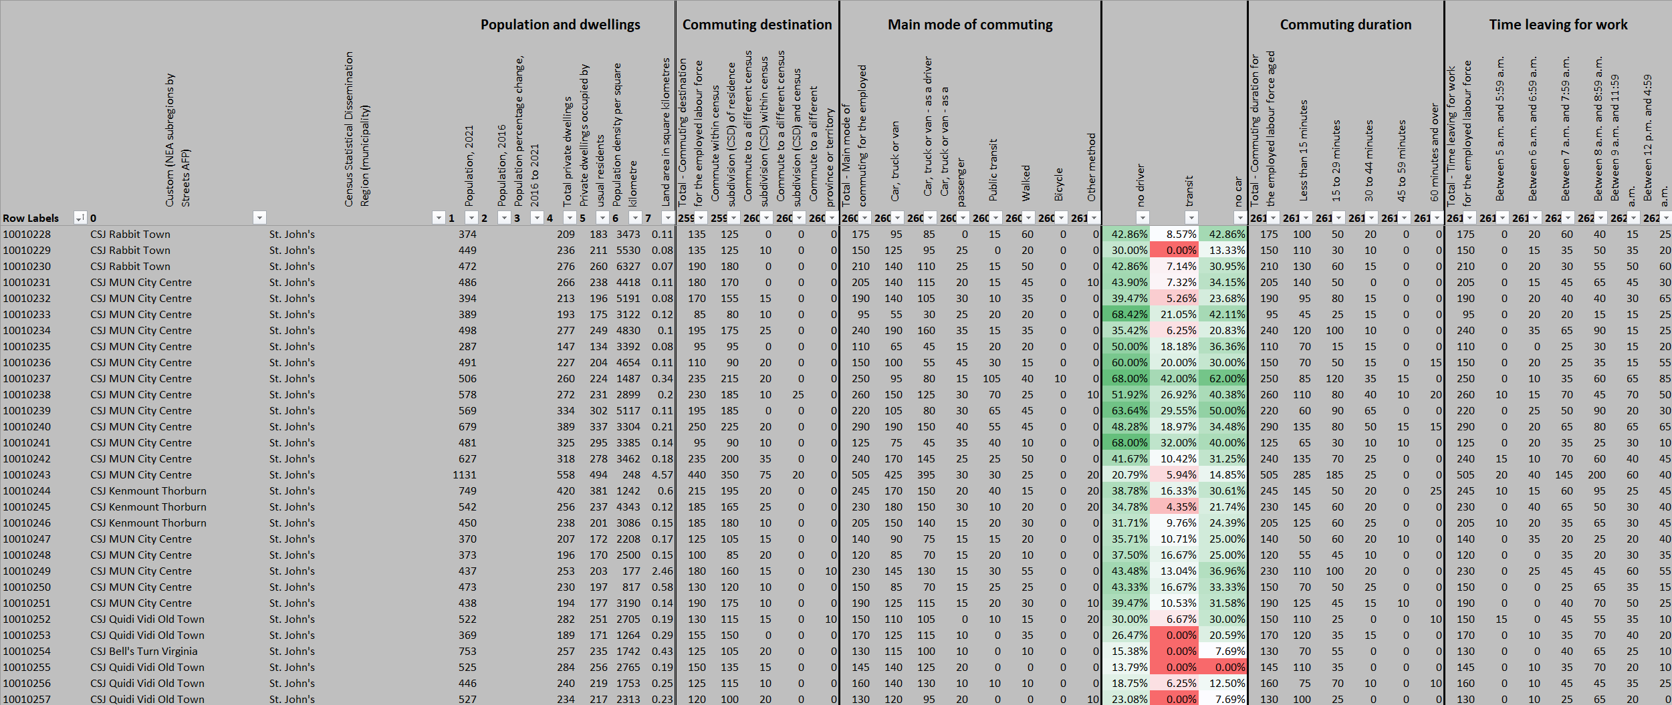Screen dimensions: 1672x705
Task: Open filter for Custom NEA subregions column
Action: (x=259, y=218)
